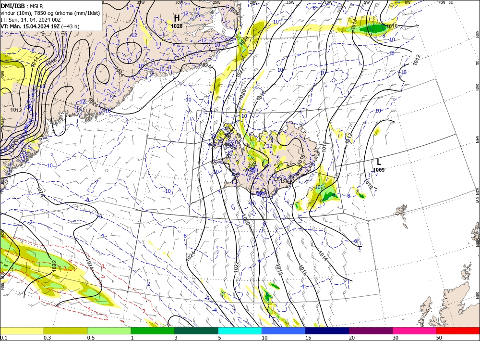The image size is (480, 341).
Task: Click the 'vindur (10m), T850 og úrkoma' line
Action: [50, 13]
